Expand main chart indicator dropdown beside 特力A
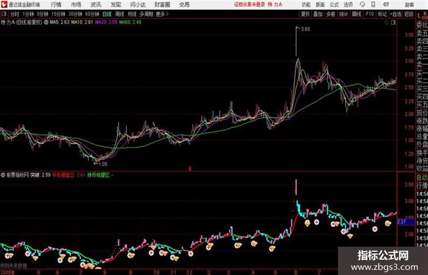Viewport: 428px width, 275px height. click(46, 22)
